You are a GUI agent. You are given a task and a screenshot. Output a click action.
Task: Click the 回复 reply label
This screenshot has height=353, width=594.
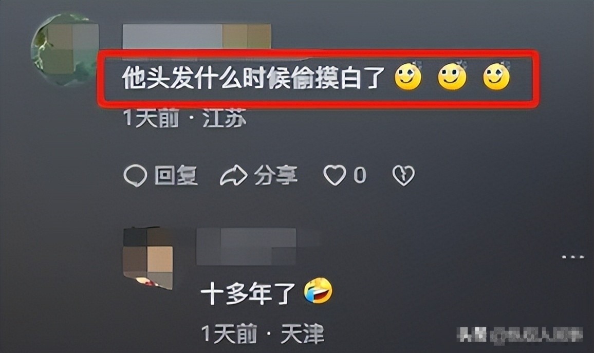coord(176,176)
